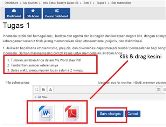The width and height of the screenshot is (166, 127).
Task: Select the PDF file thumbnail
Action: [x=72, y=113]
